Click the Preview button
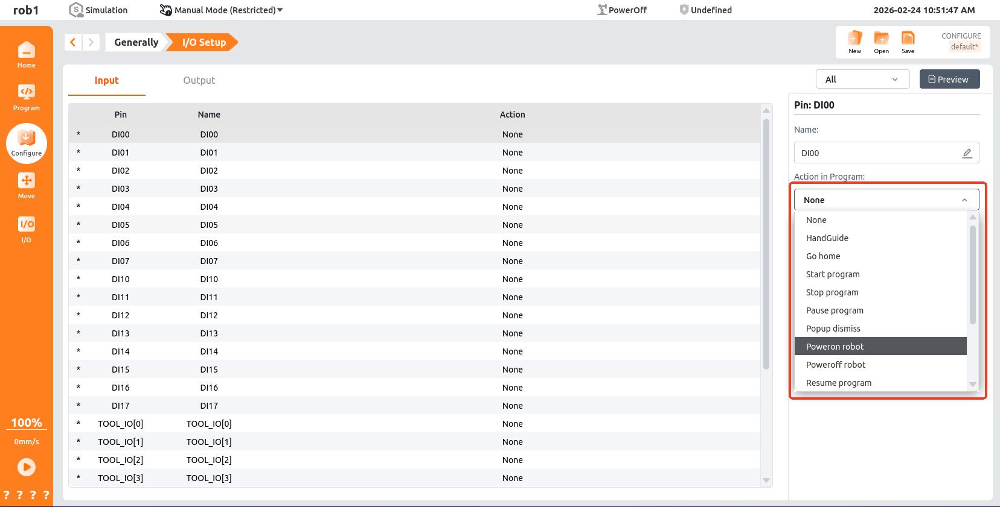The width and height of the screenshot is (1000, 507). (x=949, y=80)
